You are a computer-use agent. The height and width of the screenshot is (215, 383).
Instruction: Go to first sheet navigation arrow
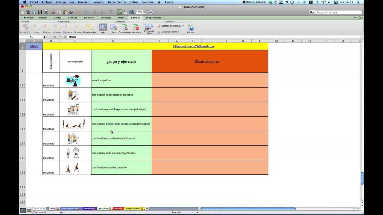click(x=35, y=208)
